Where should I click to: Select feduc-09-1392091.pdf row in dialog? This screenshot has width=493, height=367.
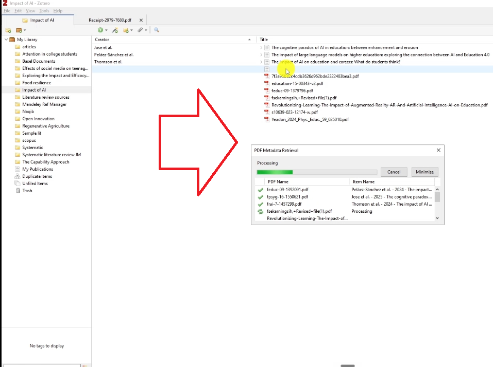tap(345, 190)
